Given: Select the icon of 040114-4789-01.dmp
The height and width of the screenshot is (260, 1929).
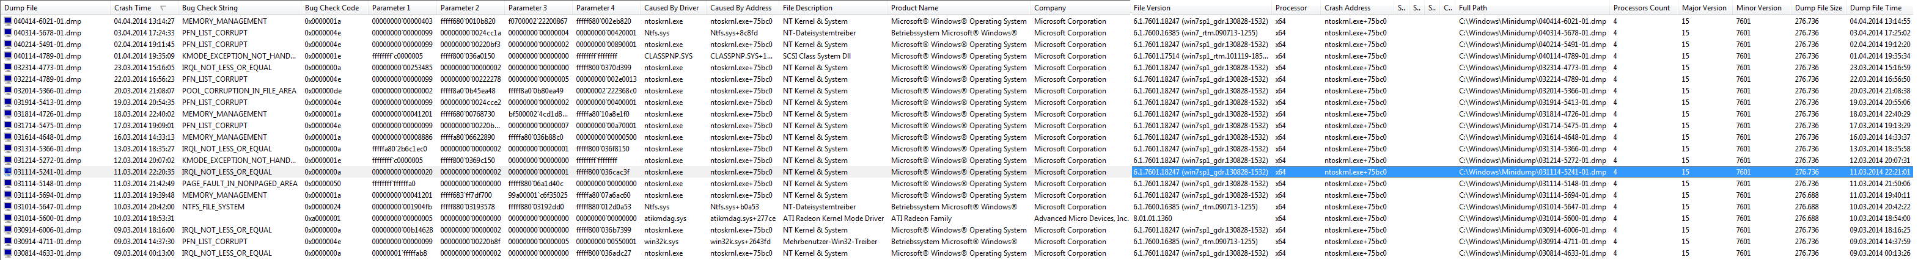Looking at the screenshot, I should tap(8, 56).
